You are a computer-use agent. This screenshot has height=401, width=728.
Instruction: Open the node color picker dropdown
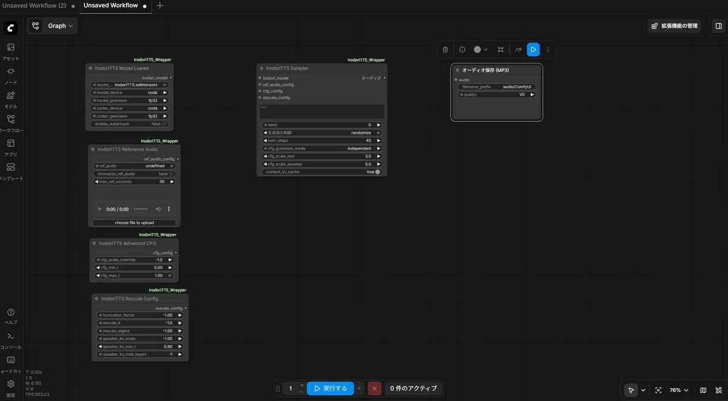pyautogui.click(x=480, y=50)
